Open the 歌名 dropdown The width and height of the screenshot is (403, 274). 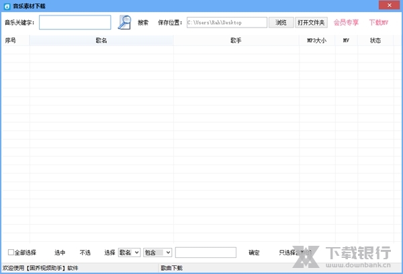pos(129,253)
